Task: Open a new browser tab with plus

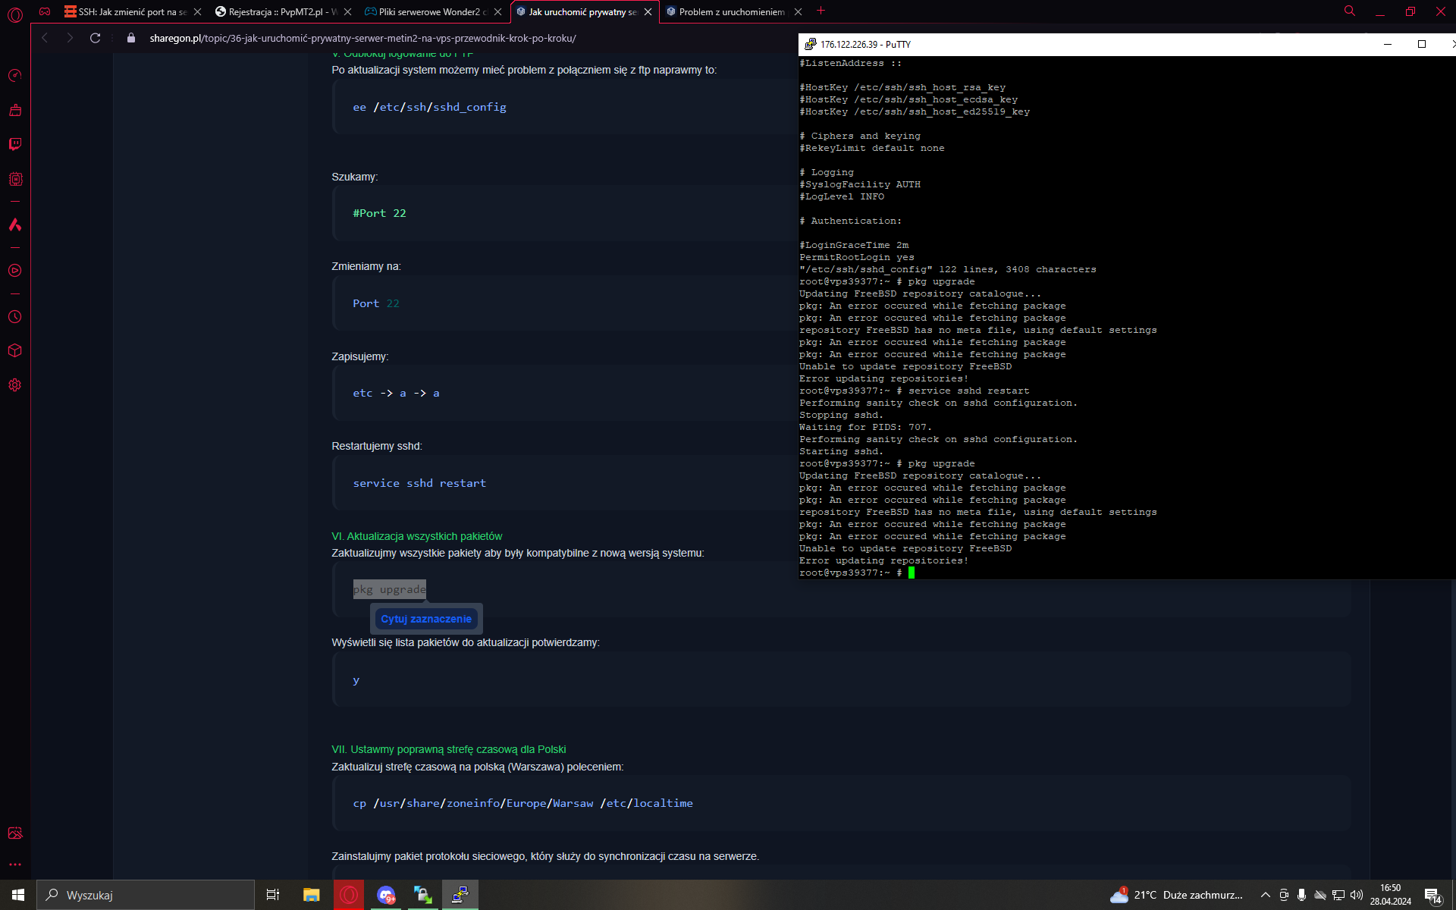Action: tap(821, 11)
